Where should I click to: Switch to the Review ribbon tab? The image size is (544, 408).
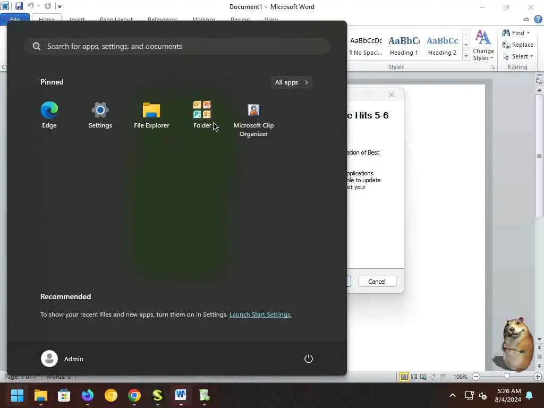tap(240, 19)
